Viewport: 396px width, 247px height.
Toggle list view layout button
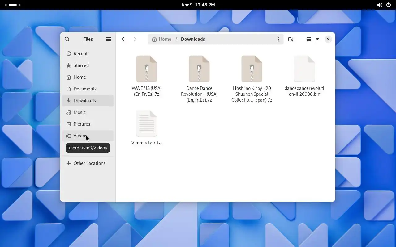(308, 39)
